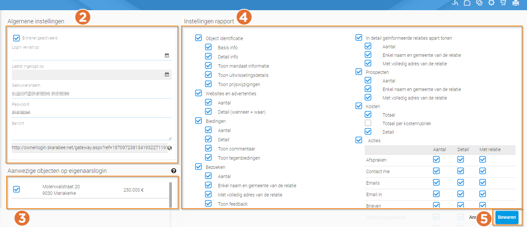The image size is (527, 227).
Task: Open calendar icon for Laatst ingelogd op
Action: click(167, 75)
